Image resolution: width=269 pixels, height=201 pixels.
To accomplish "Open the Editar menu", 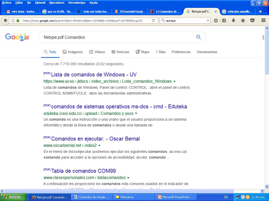I will [19, 3].
